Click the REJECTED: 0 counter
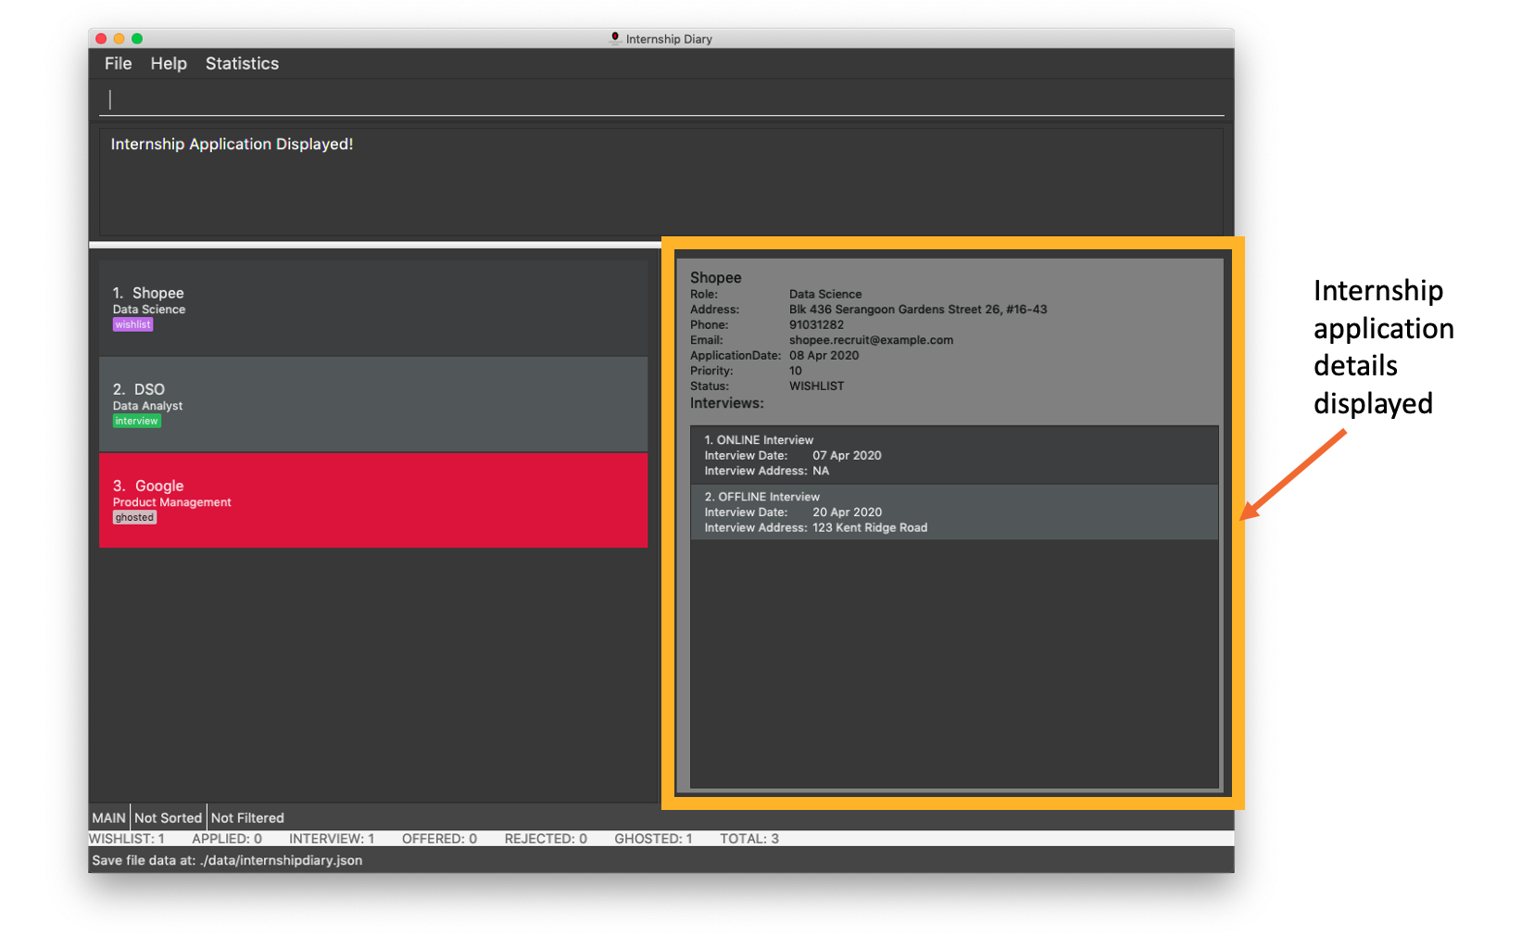This screenshot has width=1534, height=936. click(546, 839)
